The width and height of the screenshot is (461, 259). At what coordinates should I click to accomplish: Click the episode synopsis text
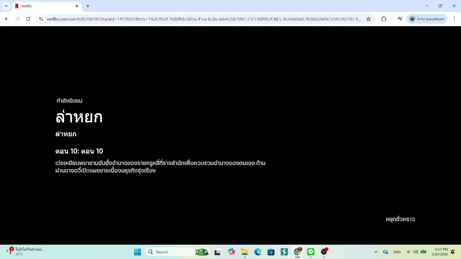point(160,167)
